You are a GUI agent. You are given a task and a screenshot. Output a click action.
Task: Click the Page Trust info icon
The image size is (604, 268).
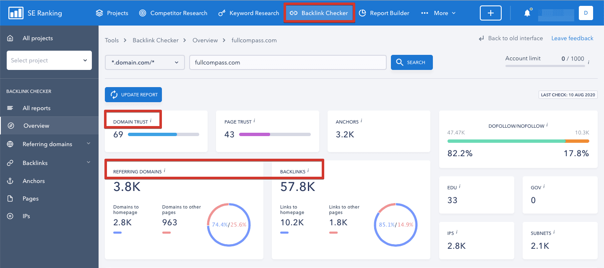pos(254,121)
